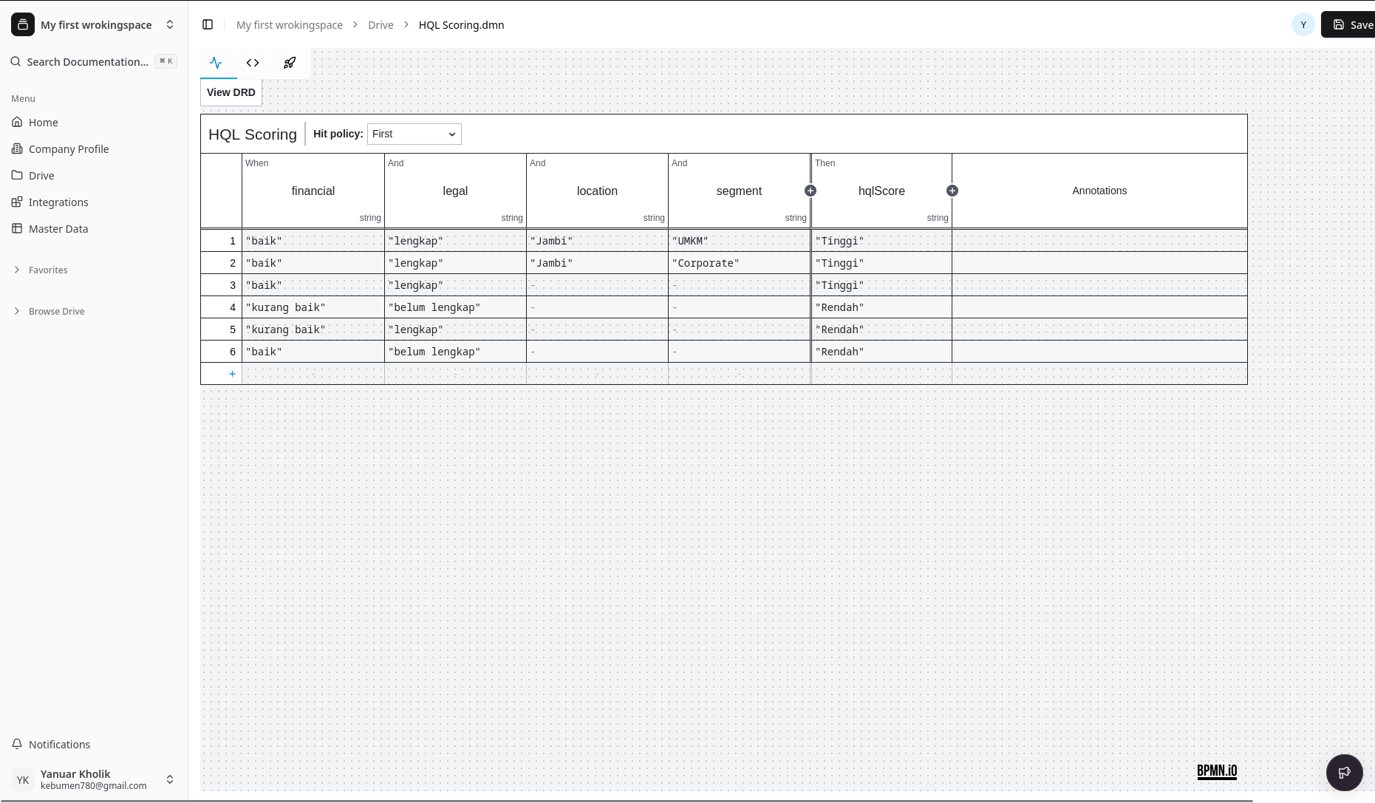
Task: Add input column after segment
Action: [811, 191]
